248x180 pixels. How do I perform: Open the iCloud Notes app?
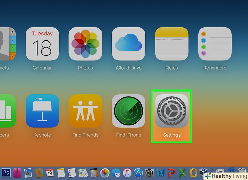coord(172,44)
